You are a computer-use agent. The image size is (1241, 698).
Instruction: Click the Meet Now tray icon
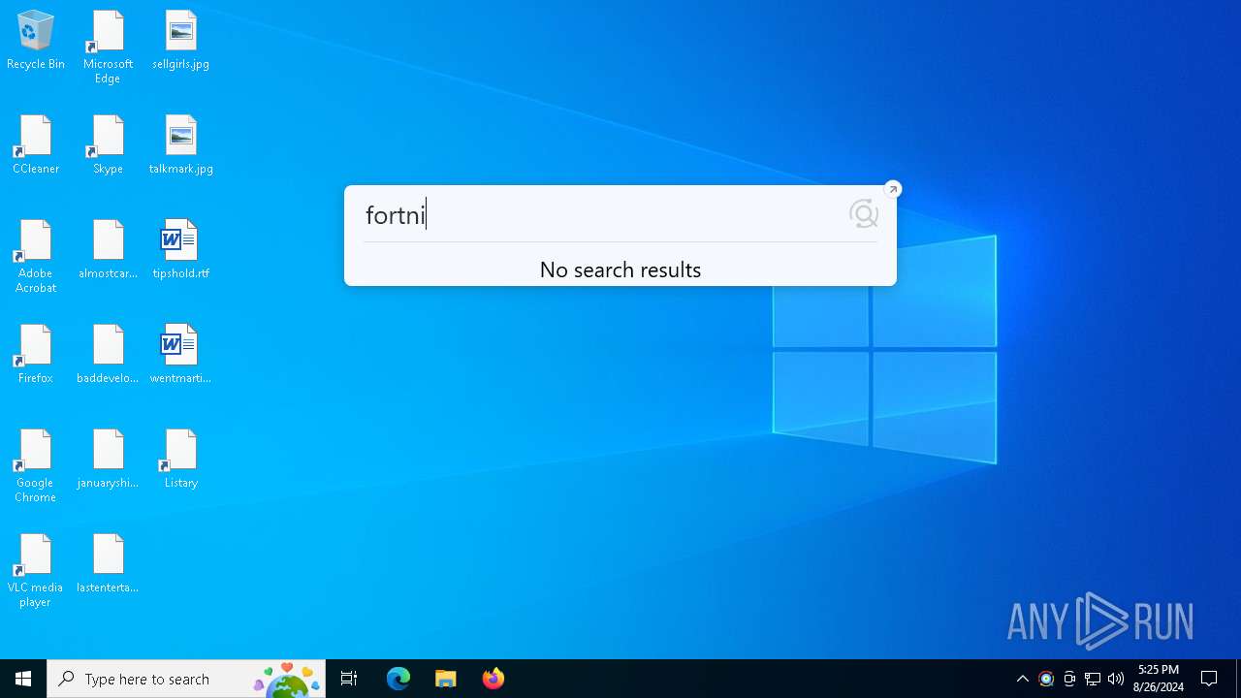(x=1069, y=679)
